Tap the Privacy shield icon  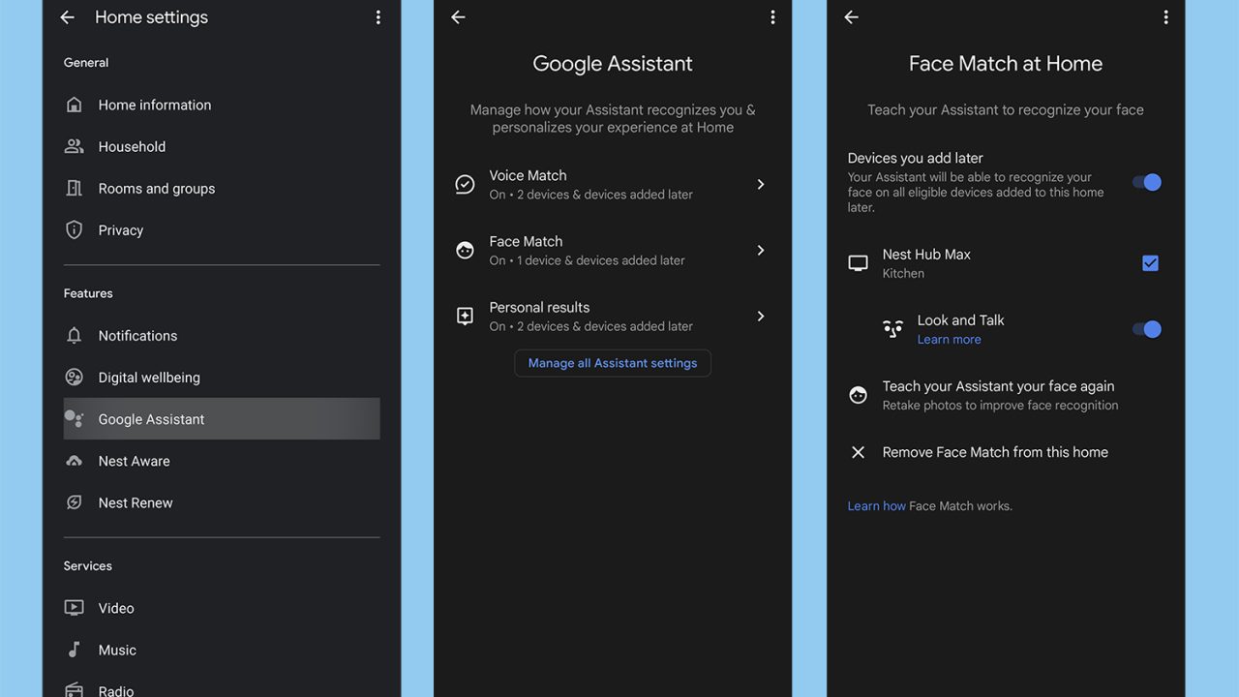pos(74,229)
